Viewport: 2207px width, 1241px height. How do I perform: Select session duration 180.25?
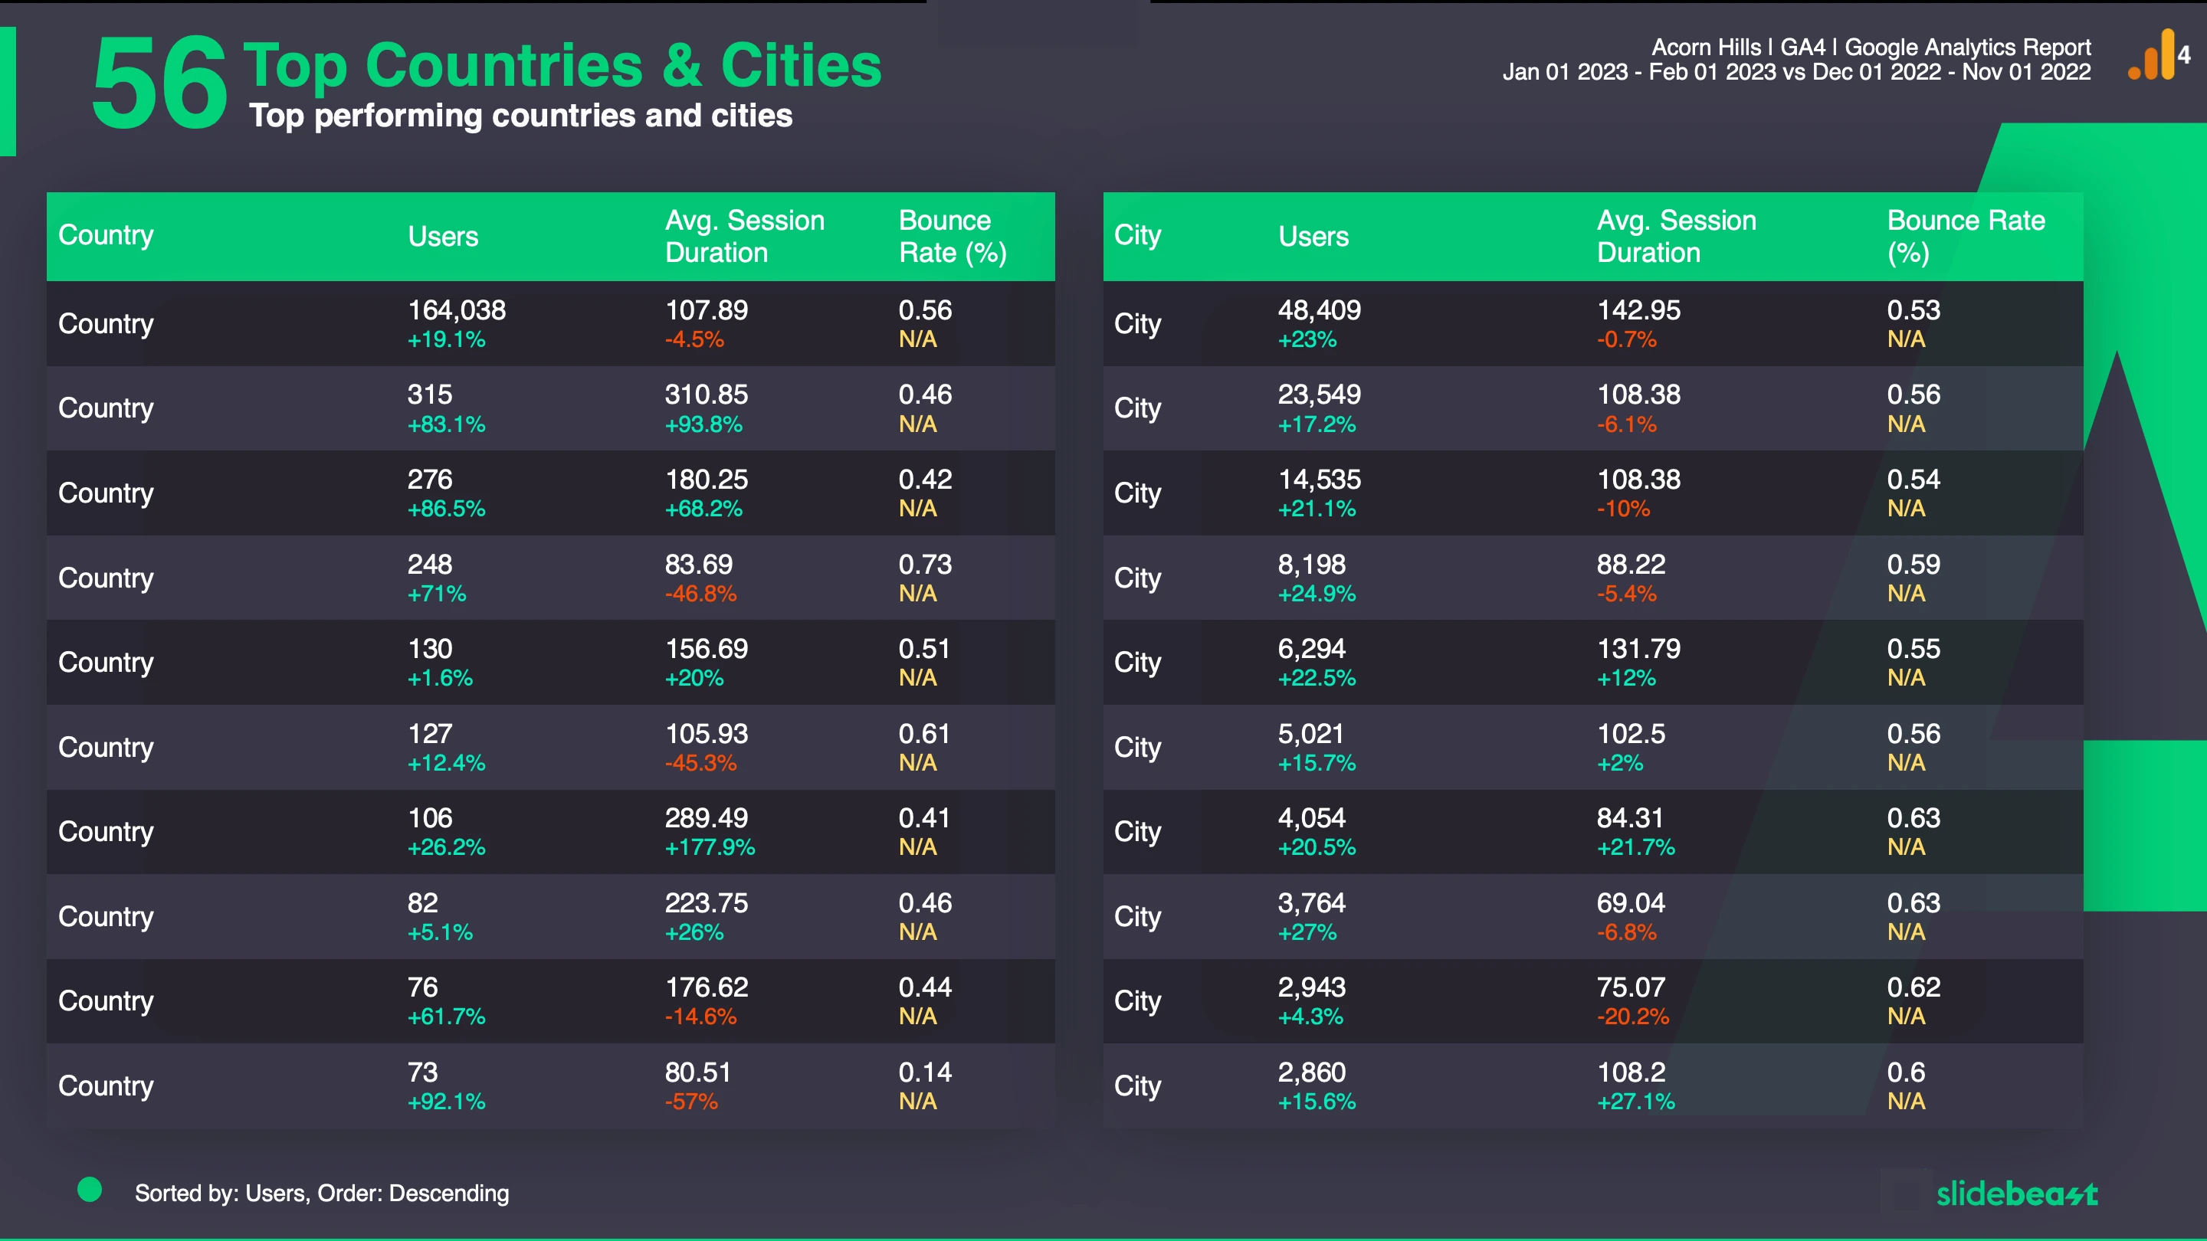[707, 480]
